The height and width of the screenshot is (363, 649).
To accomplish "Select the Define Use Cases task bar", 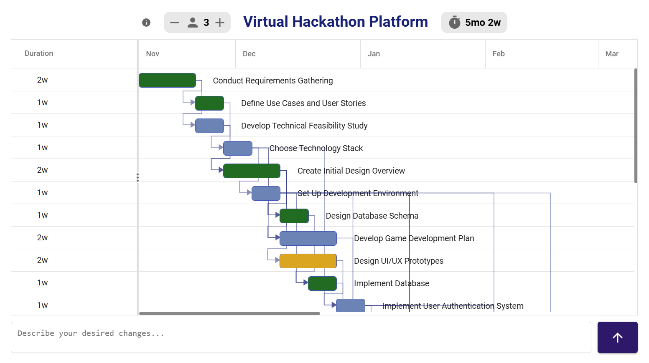I will click(209, 103).
